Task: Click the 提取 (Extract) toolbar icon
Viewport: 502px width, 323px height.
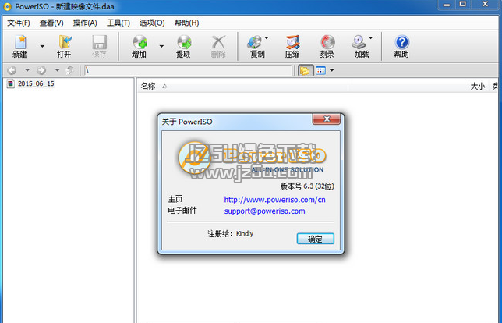Action: coord(183,47)
